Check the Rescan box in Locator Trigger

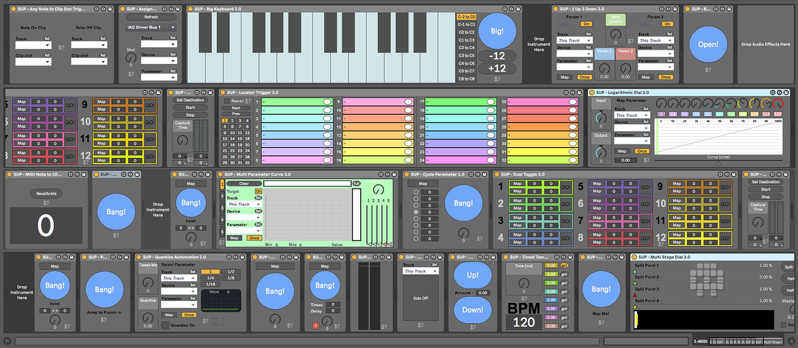(227, 101)
